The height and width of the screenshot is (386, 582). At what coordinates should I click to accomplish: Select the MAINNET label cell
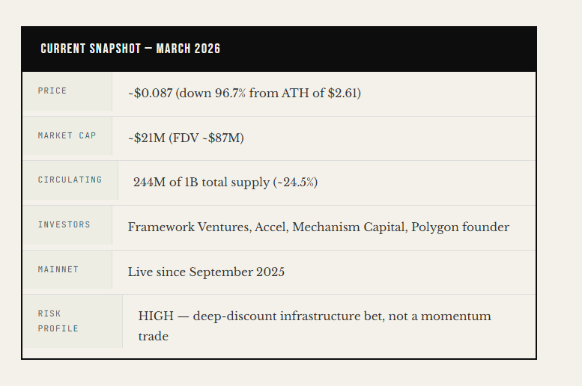click(x=67, y=269)
